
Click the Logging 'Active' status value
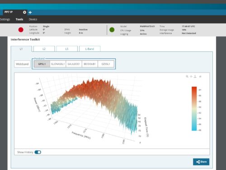pos(143,34)
